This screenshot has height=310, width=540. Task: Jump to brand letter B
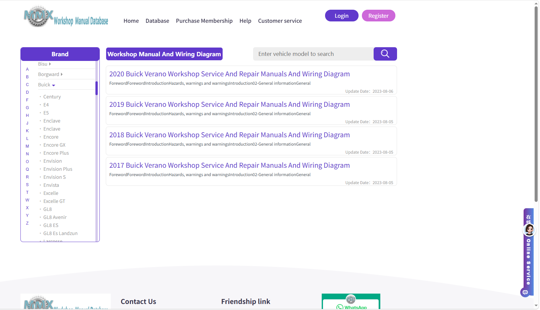(x=27, y=77)
